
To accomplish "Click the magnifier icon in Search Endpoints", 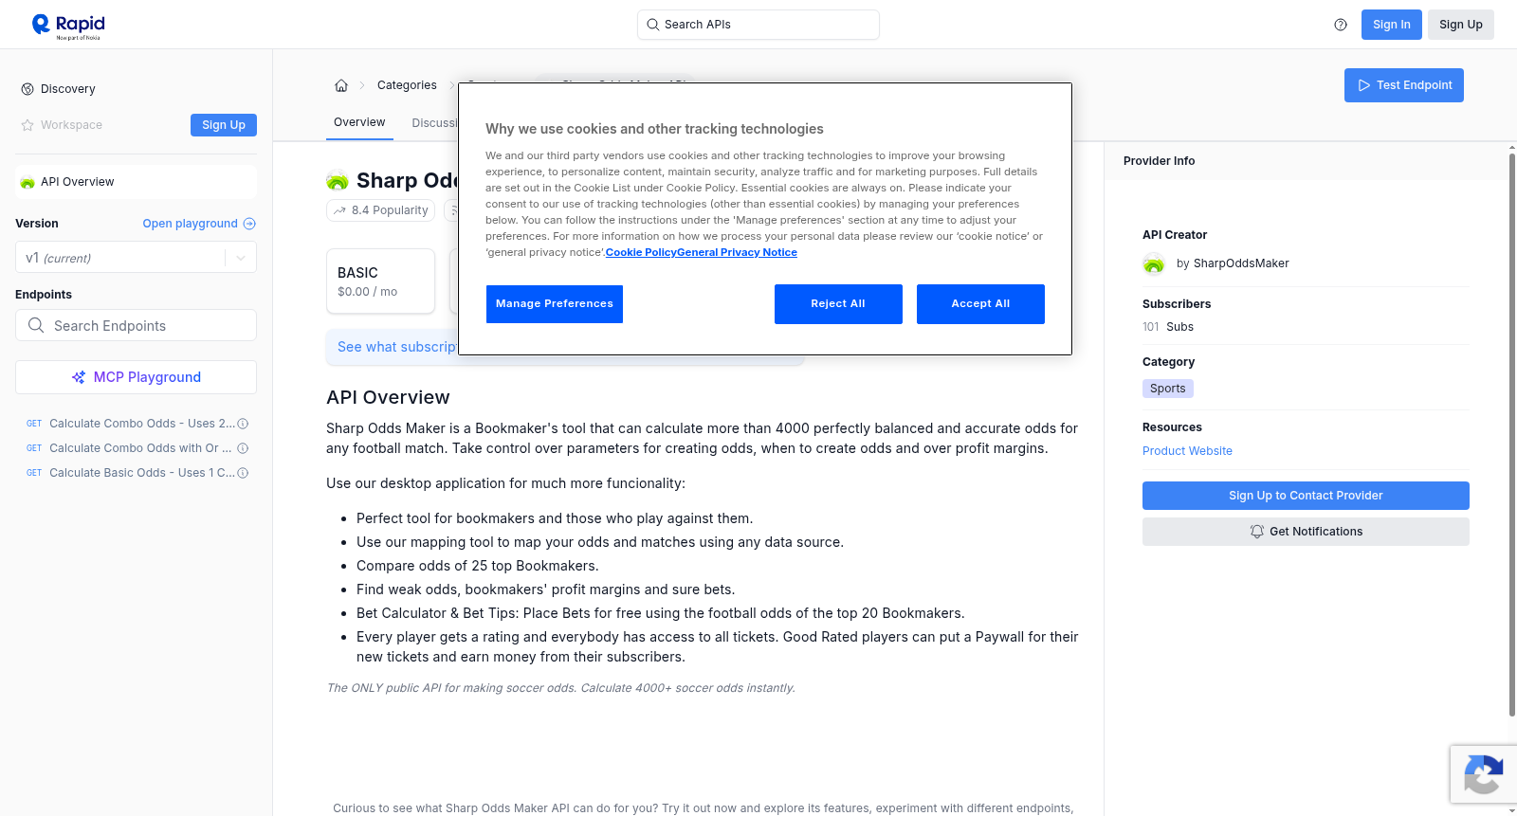I will [36, 325].
